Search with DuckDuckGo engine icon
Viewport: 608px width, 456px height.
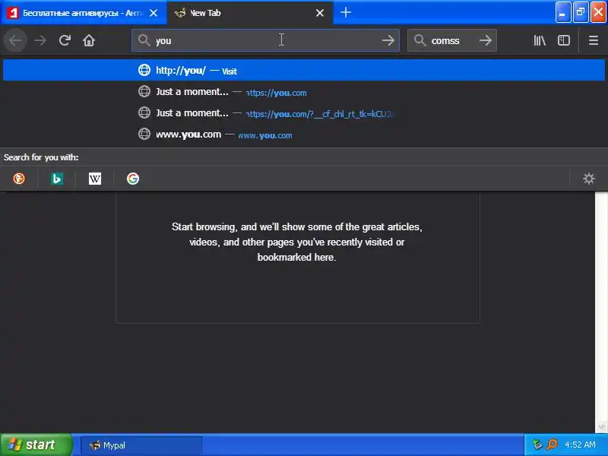(x=18, y=179)
